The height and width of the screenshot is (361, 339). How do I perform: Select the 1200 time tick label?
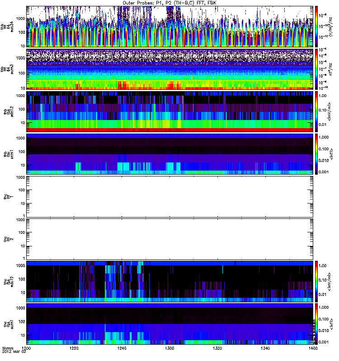click(27, 349)
